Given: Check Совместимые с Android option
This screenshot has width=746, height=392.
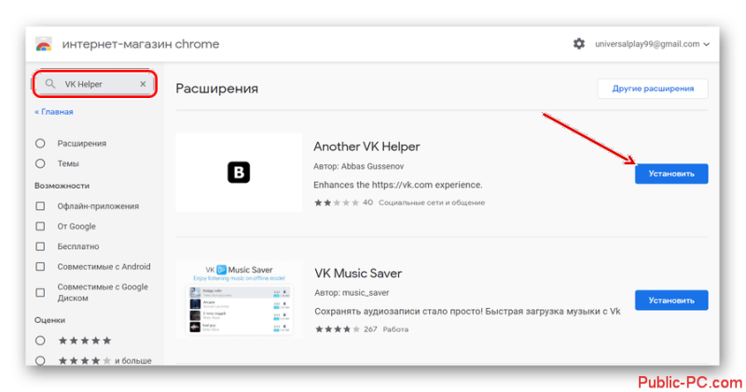Looking at the screenshot, I should pyautogui.click(x=40, y=267).
